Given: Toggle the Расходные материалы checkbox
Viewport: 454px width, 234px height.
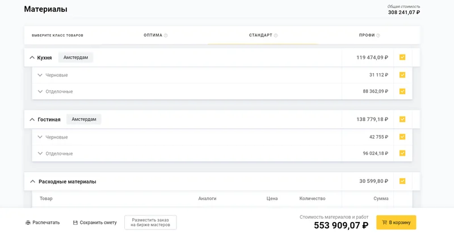Looking at the screenshot, I should (402, 181).
